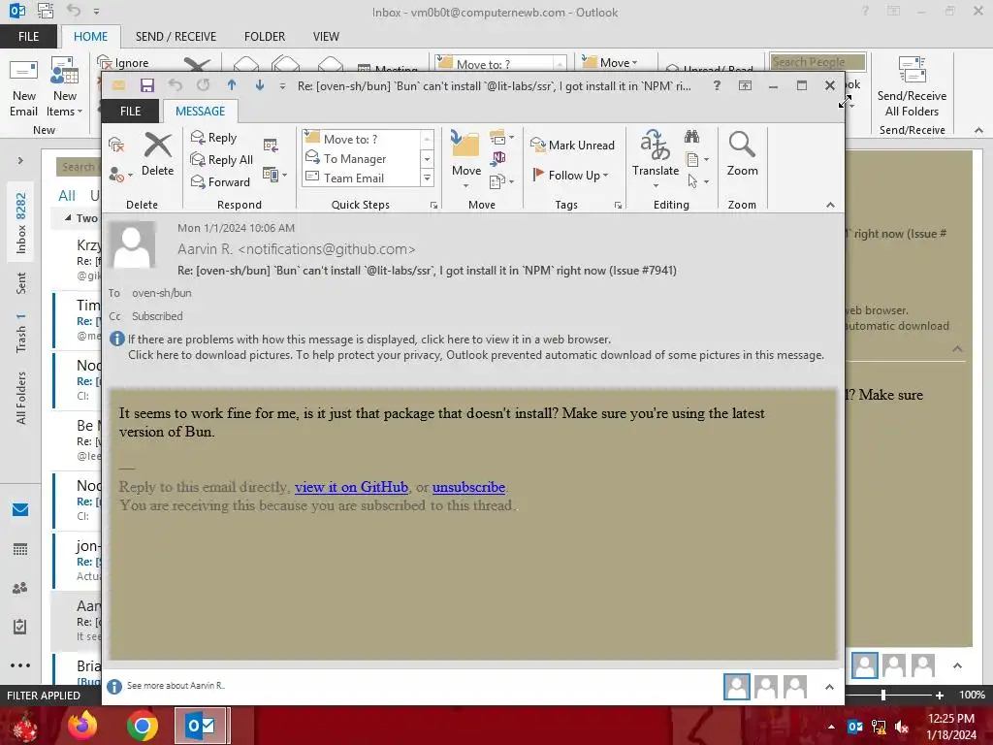
Task: Open Tasks view in the navigation bar
Action: click(20, 627)
